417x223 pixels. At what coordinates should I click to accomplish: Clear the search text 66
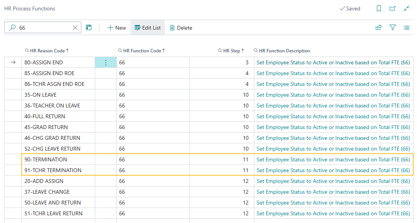pos(76,27)
